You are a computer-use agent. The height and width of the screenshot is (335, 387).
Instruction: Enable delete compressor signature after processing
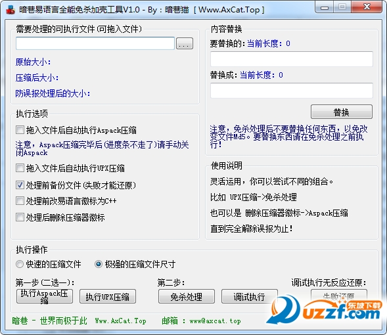(x=20, y=217)
